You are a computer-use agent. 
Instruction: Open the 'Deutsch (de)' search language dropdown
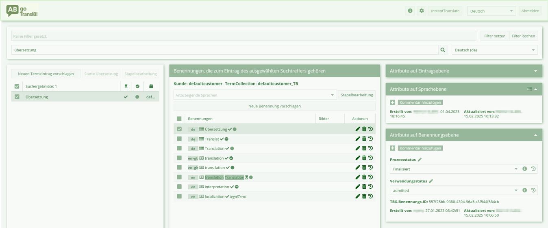[494, 50]
